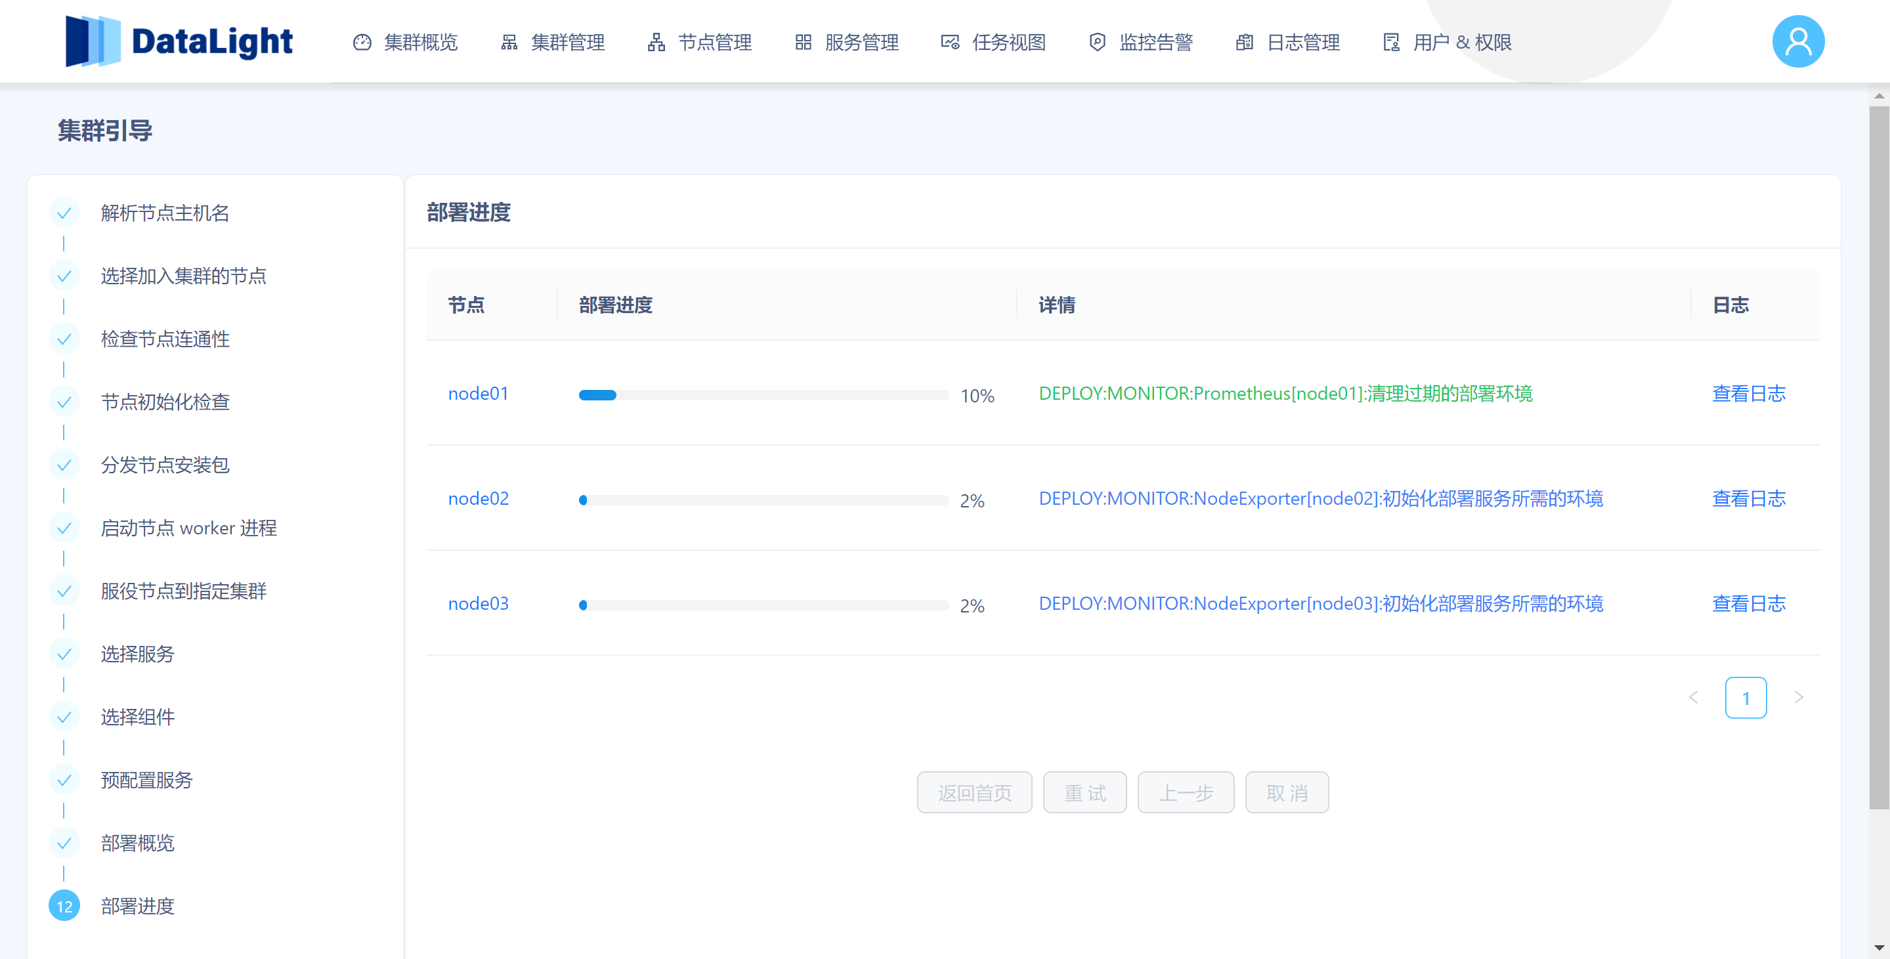View logs for node03 via 查看日志
Image resolution: width=1890 pixels, height=959 pixels.
(1748, 604)
